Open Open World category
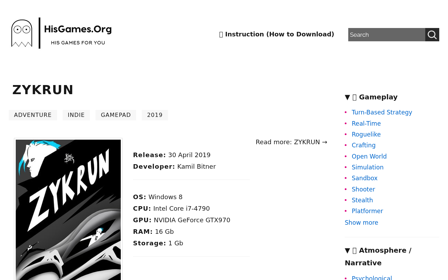 point(369,156)
